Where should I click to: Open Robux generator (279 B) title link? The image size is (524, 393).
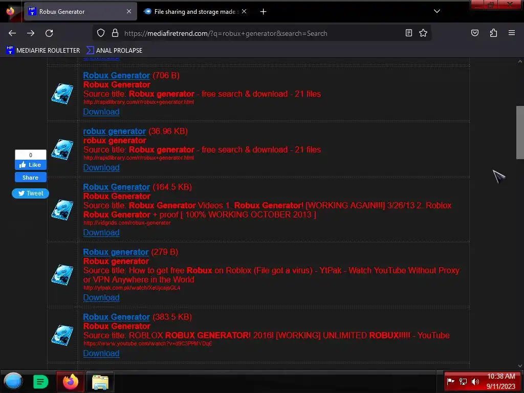click(x=116, y=252)
